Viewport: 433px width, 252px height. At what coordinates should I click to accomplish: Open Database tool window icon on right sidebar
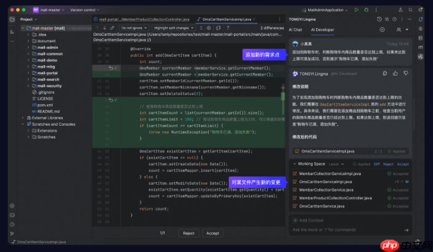[x=421, y=38]
